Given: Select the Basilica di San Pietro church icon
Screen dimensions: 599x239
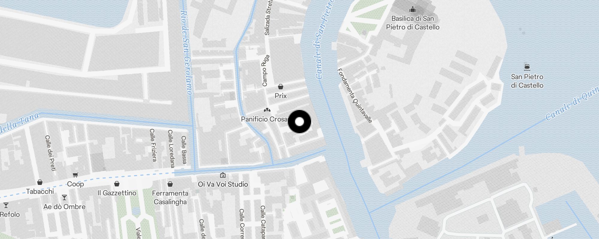Looking at the screenshot, I should [x=413, y=9].
